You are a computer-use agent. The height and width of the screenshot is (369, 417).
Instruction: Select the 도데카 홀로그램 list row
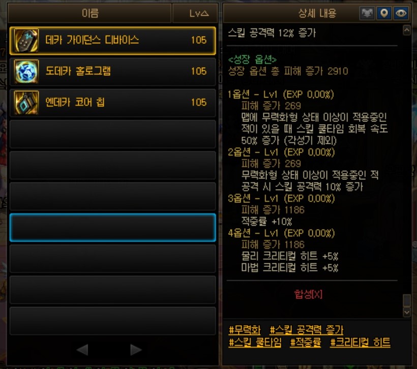pos(113,72)
